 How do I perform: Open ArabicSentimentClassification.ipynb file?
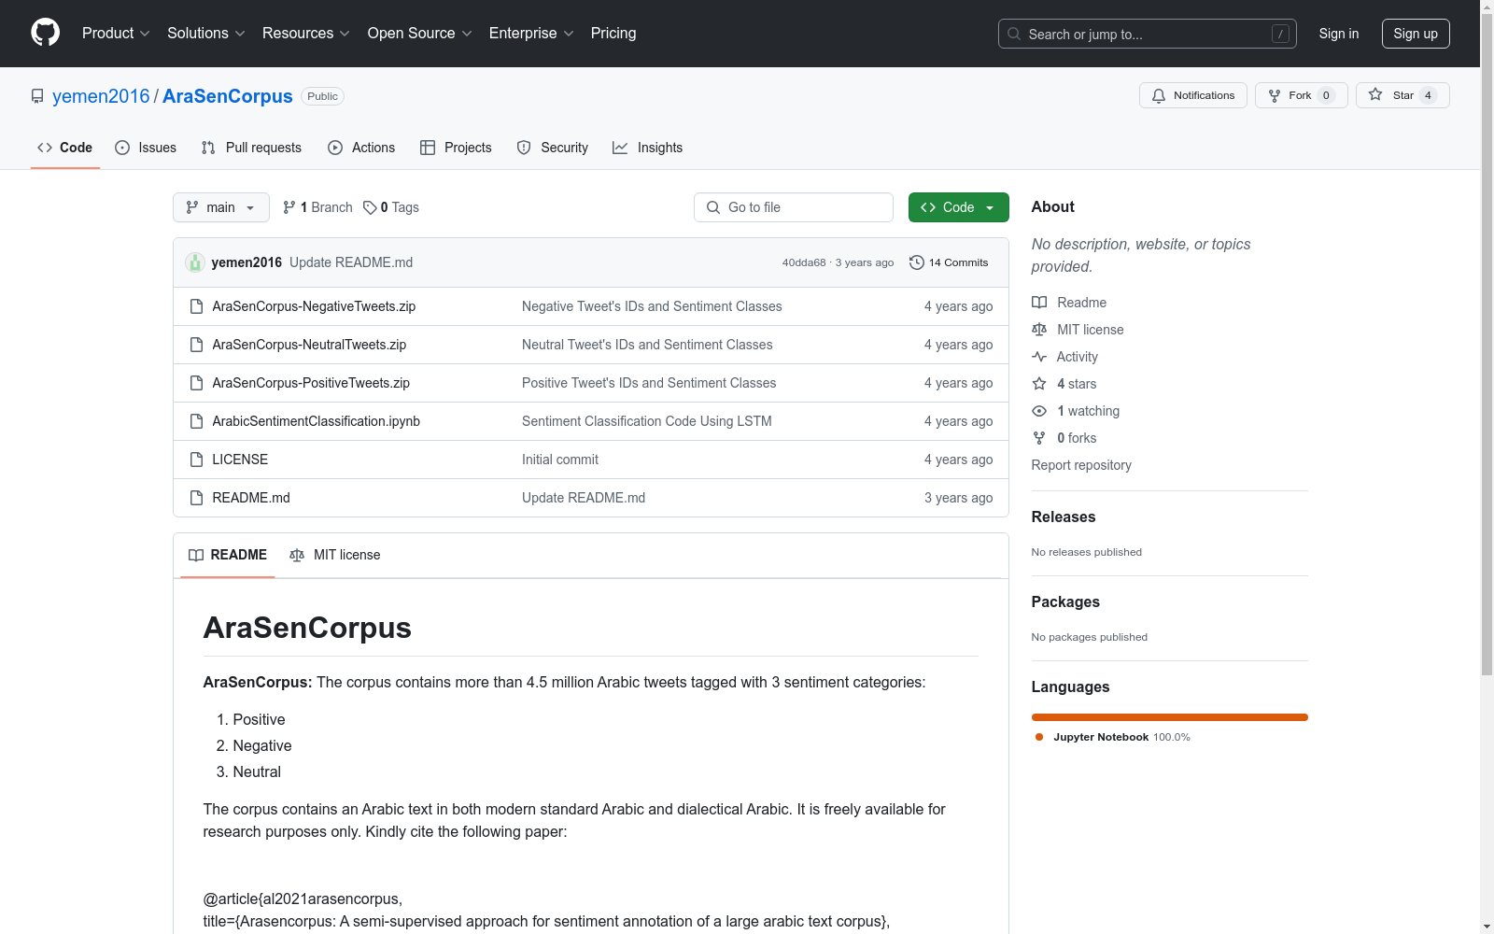(x=317, y=421)
